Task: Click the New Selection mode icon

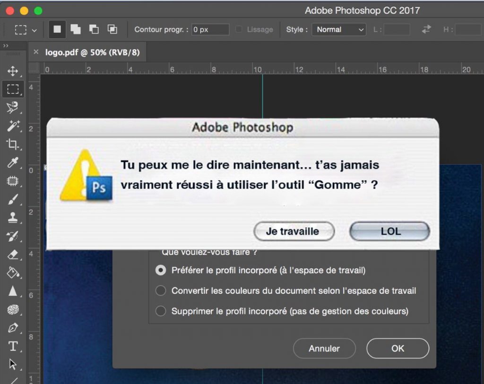Action: 57,29
